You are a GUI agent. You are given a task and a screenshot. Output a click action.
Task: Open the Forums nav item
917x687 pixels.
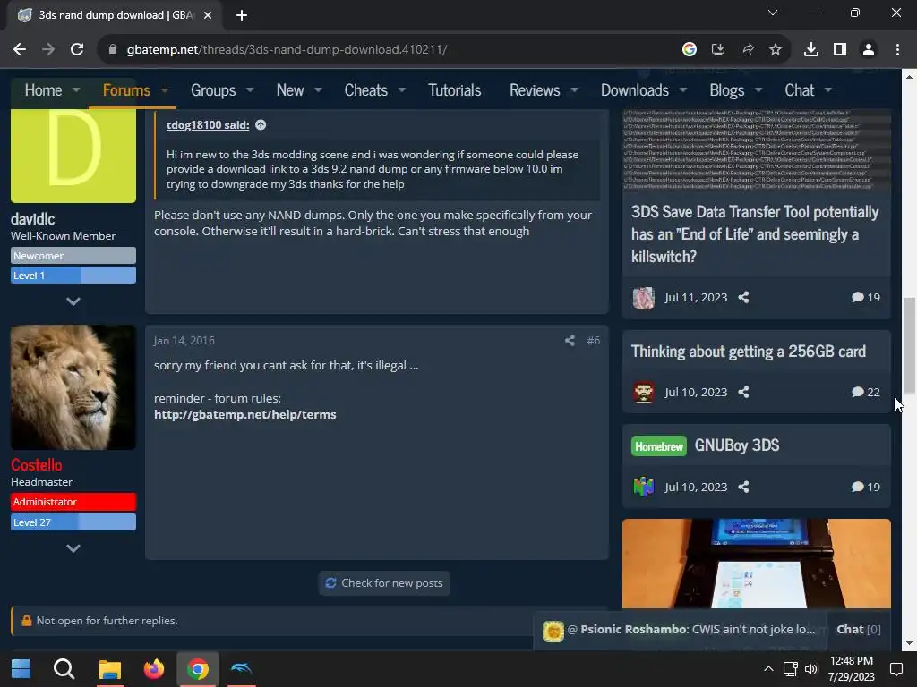coord(126,90)
